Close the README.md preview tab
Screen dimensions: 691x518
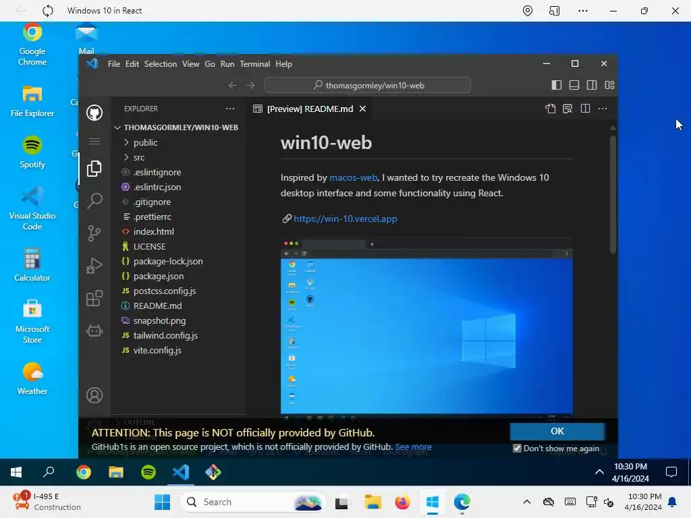(362, 109)
